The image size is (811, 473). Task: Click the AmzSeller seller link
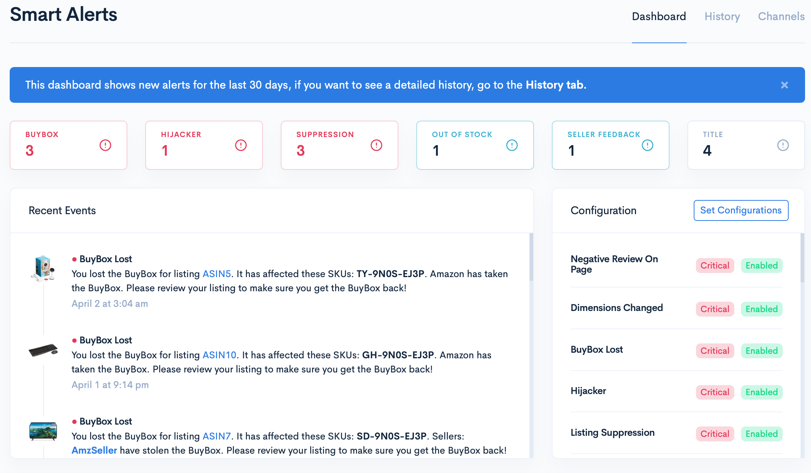pos(94,450)
